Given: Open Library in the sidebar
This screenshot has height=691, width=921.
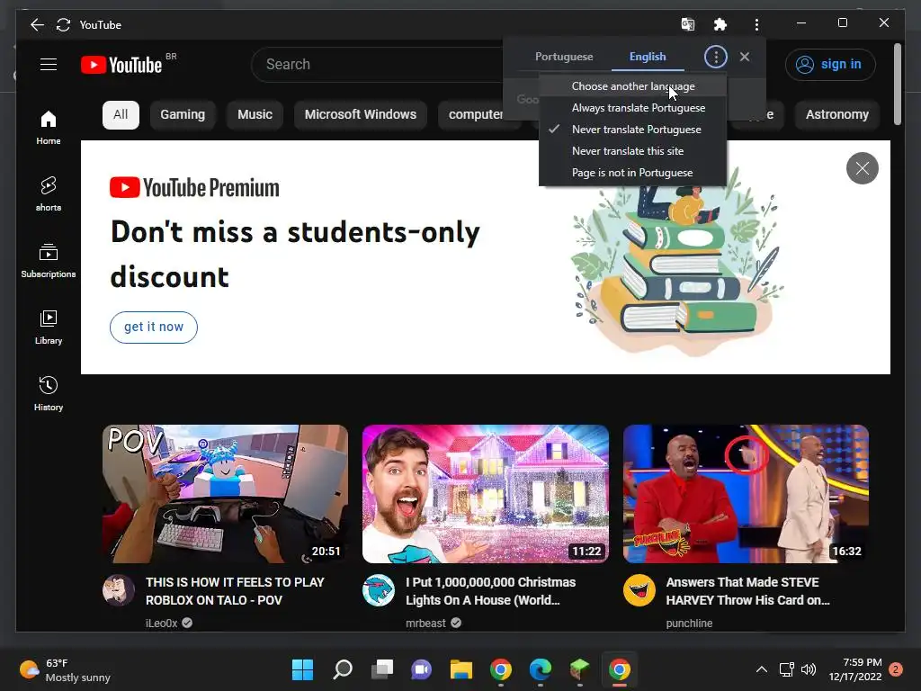Looking at the screenshot, I should click(x=49, y=327).
